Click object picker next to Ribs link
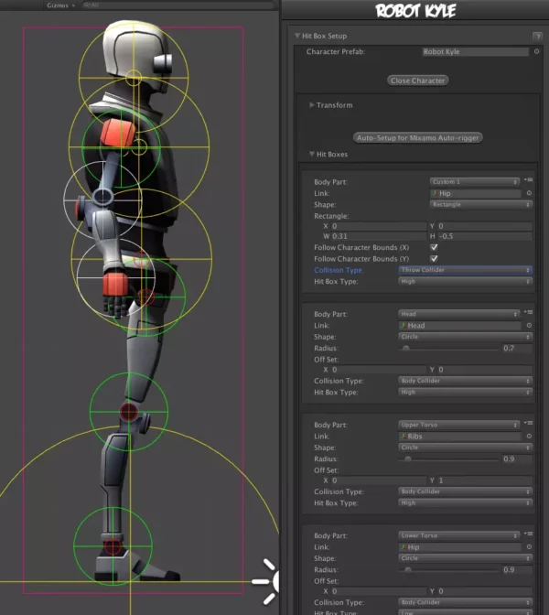The height and width of the screenshot is (615, 549). pyautogui.click(x=529, y=437)
